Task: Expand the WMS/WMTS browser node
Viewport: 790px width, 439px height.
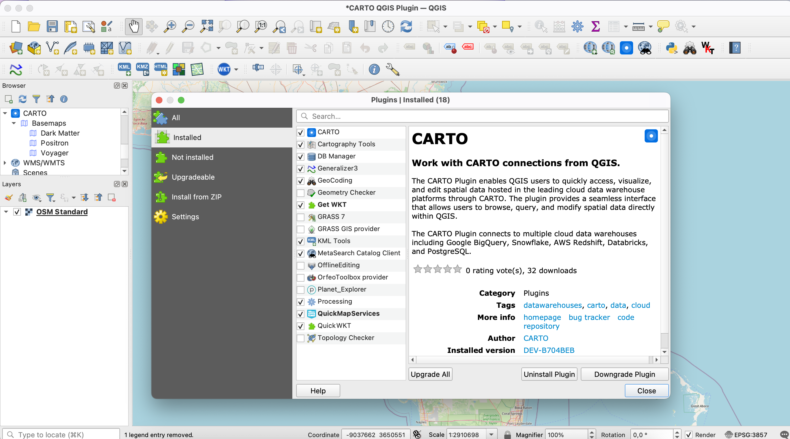Action: [5, 163]
